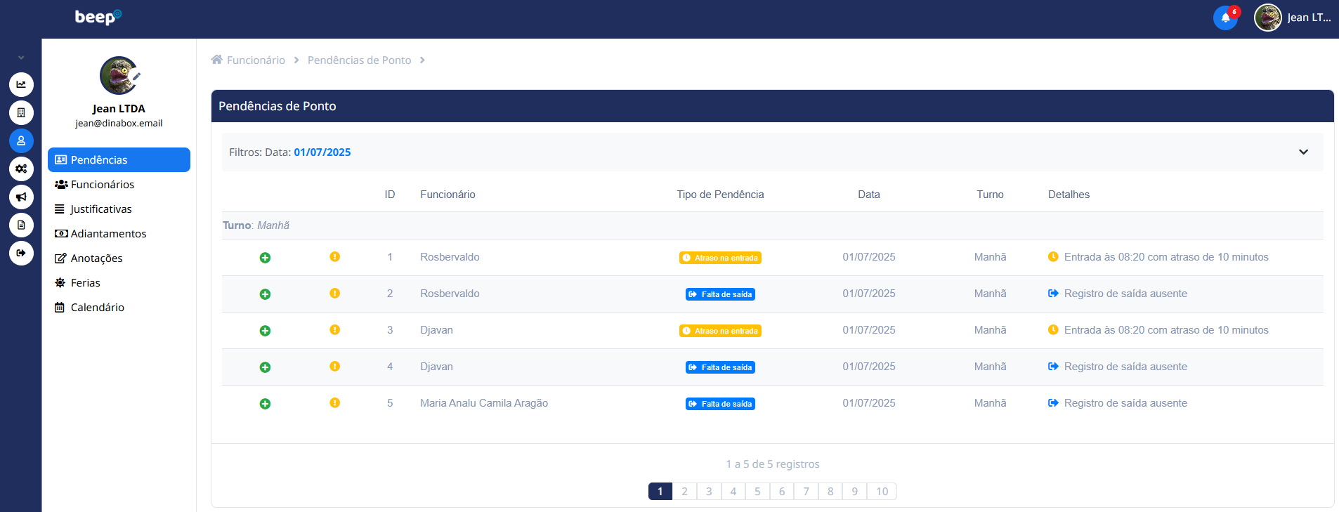Expand the Filtros panel chevron
Screen dimensions: 1339x512
1303,152
